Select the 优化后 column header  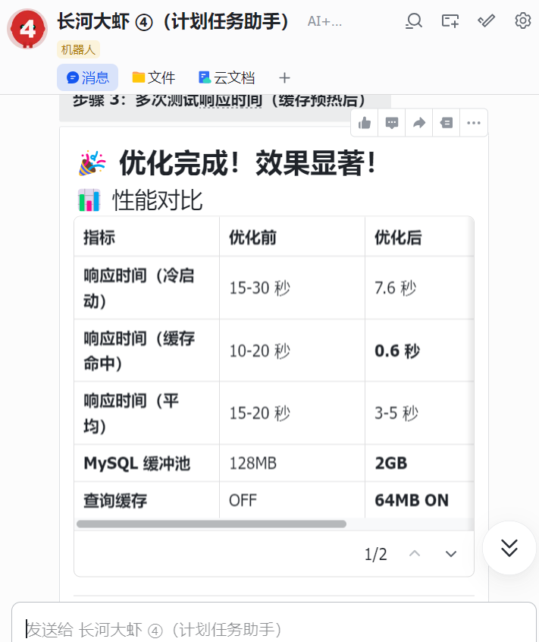coord(419,237)
